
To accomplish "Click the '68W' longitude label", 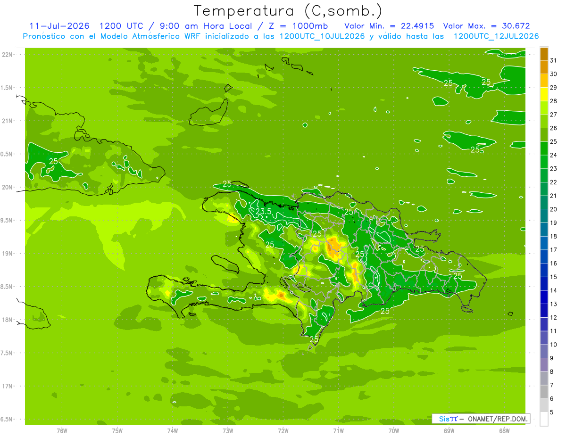I will (504, 431).
